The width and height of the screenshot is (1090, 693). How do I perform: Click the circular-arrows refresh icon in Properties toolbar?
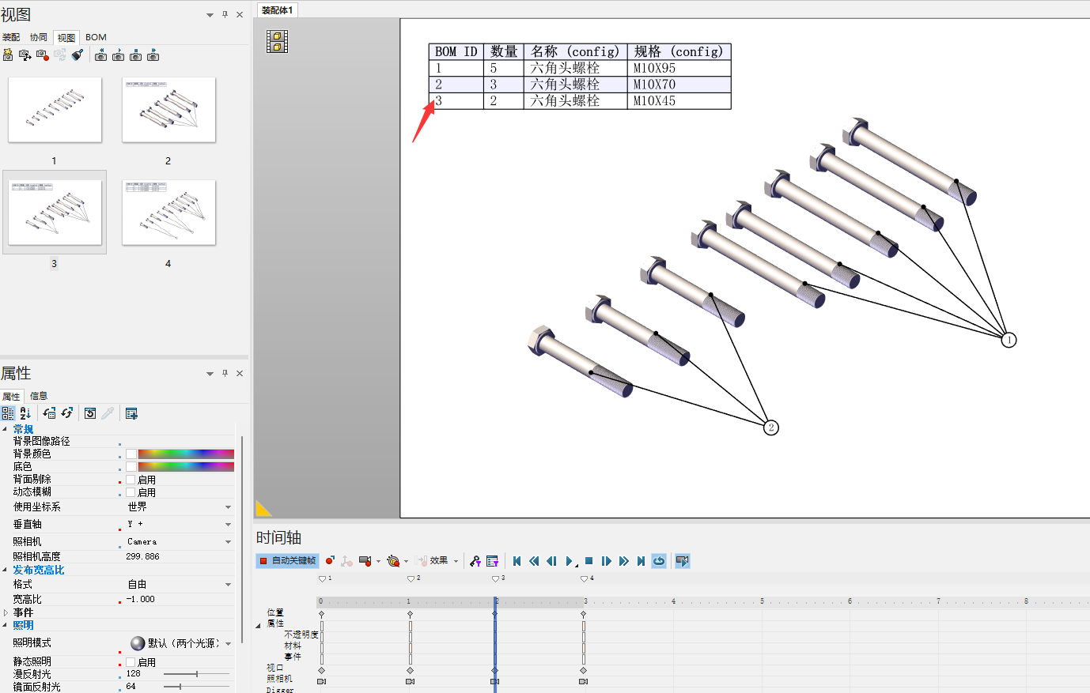67,413
